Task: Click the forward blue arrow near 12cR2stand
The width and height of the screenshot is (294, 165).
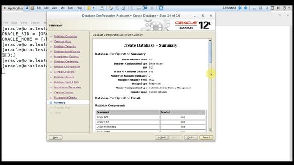Action: point(246,8)
